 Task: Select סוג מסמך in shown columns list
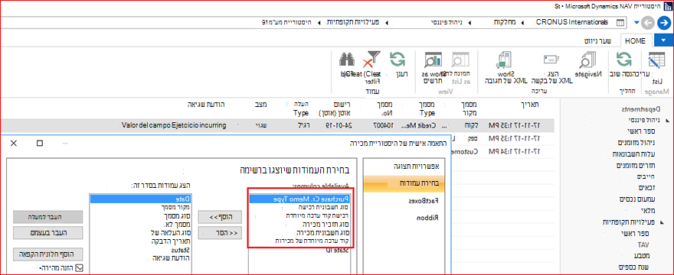pos(178,215)
